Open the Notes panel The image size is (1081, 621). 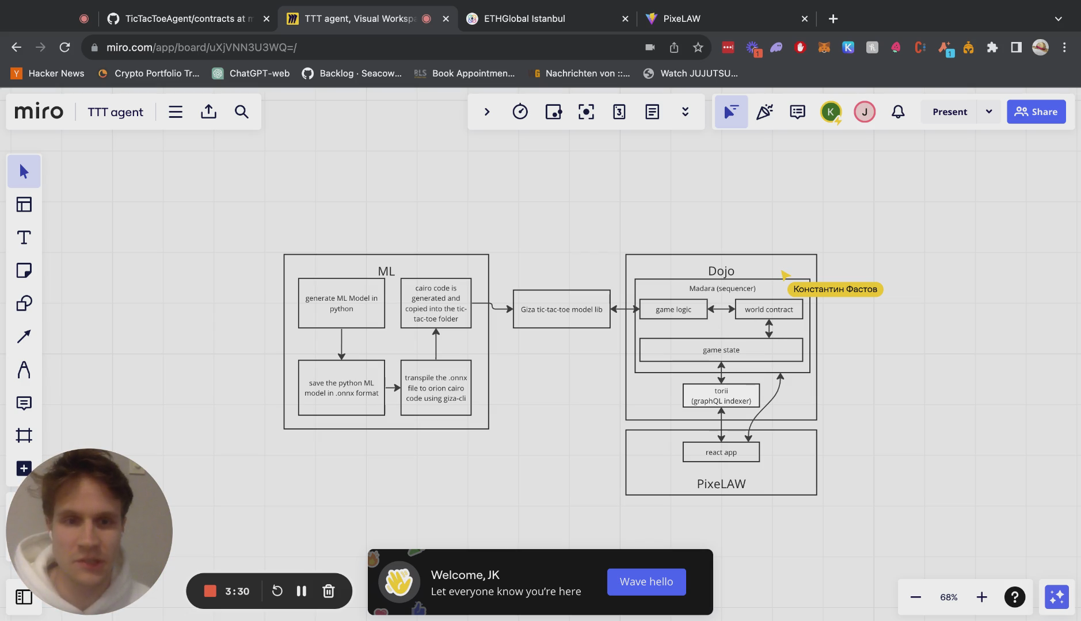652,112
